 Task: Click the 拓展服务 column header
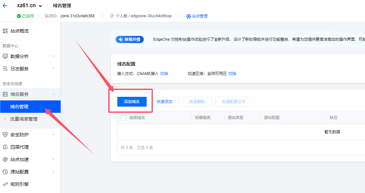pyautogui.click(x=203, y=118)
